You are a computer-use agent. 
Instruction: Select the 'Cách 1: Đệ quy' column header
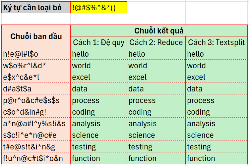(x=98, y=42)
